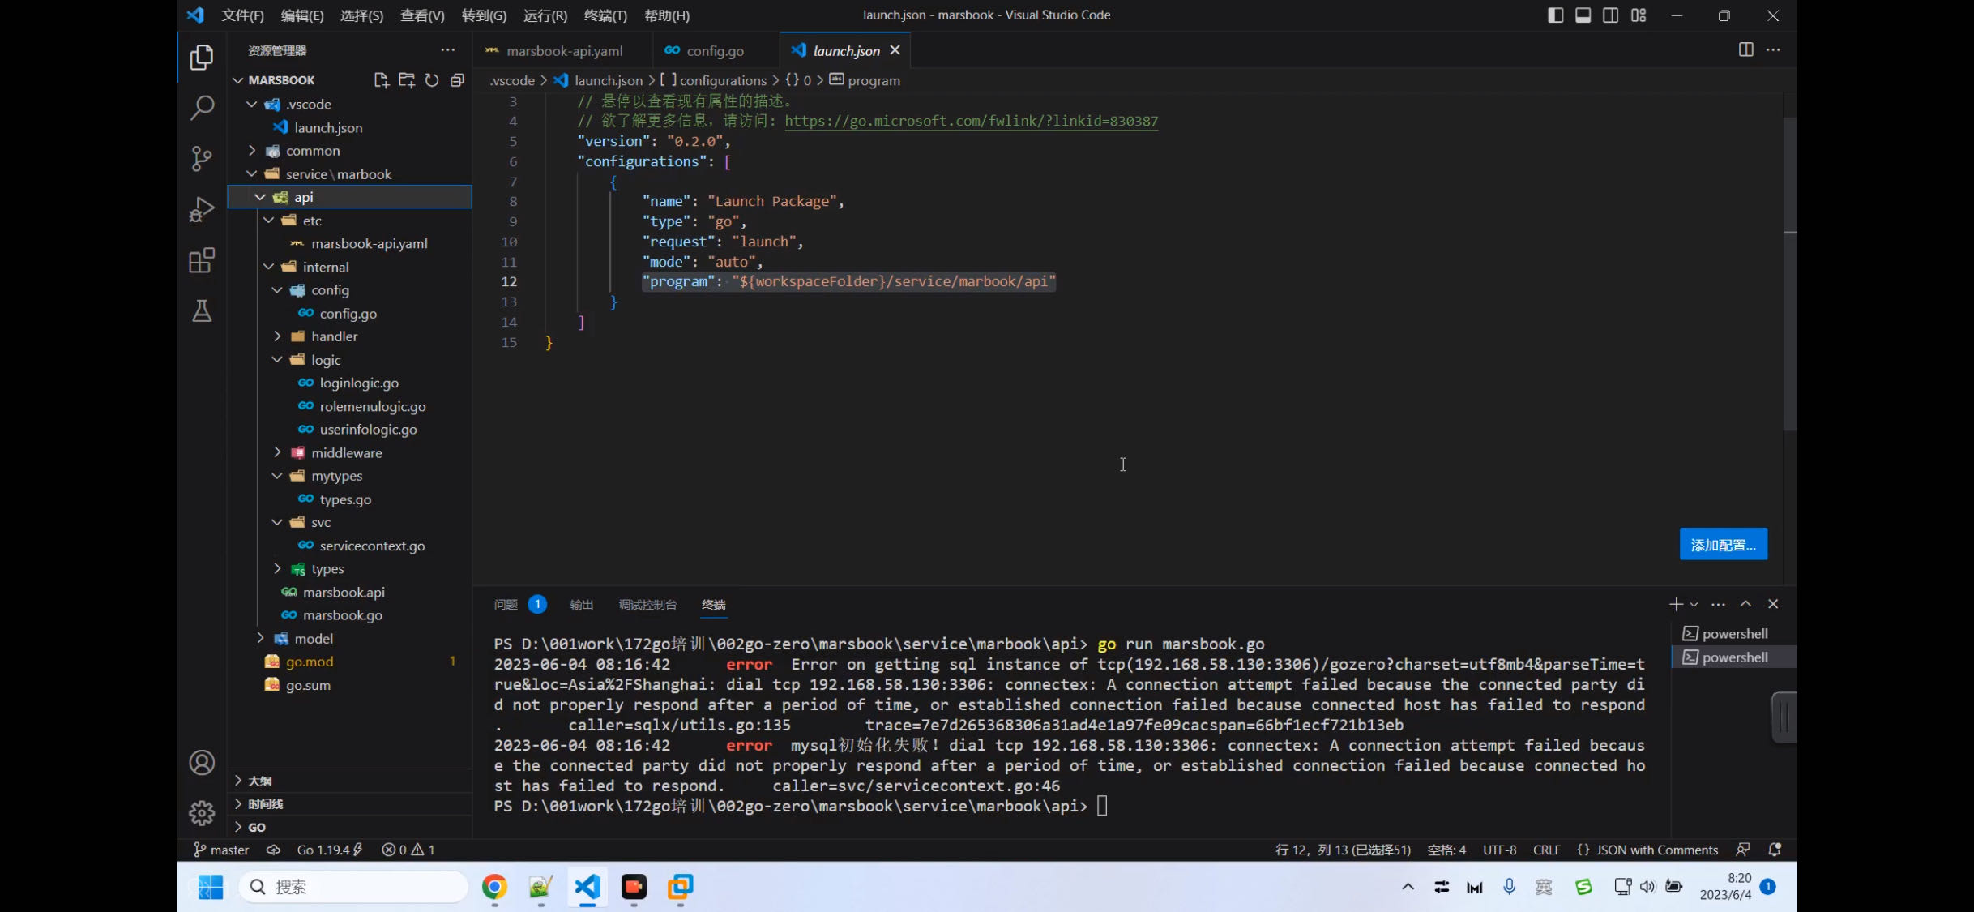This screenshot has width=1974, height=912.
Task: Synchronize changes cloud icon in status bar
Action: coord(273,850)
